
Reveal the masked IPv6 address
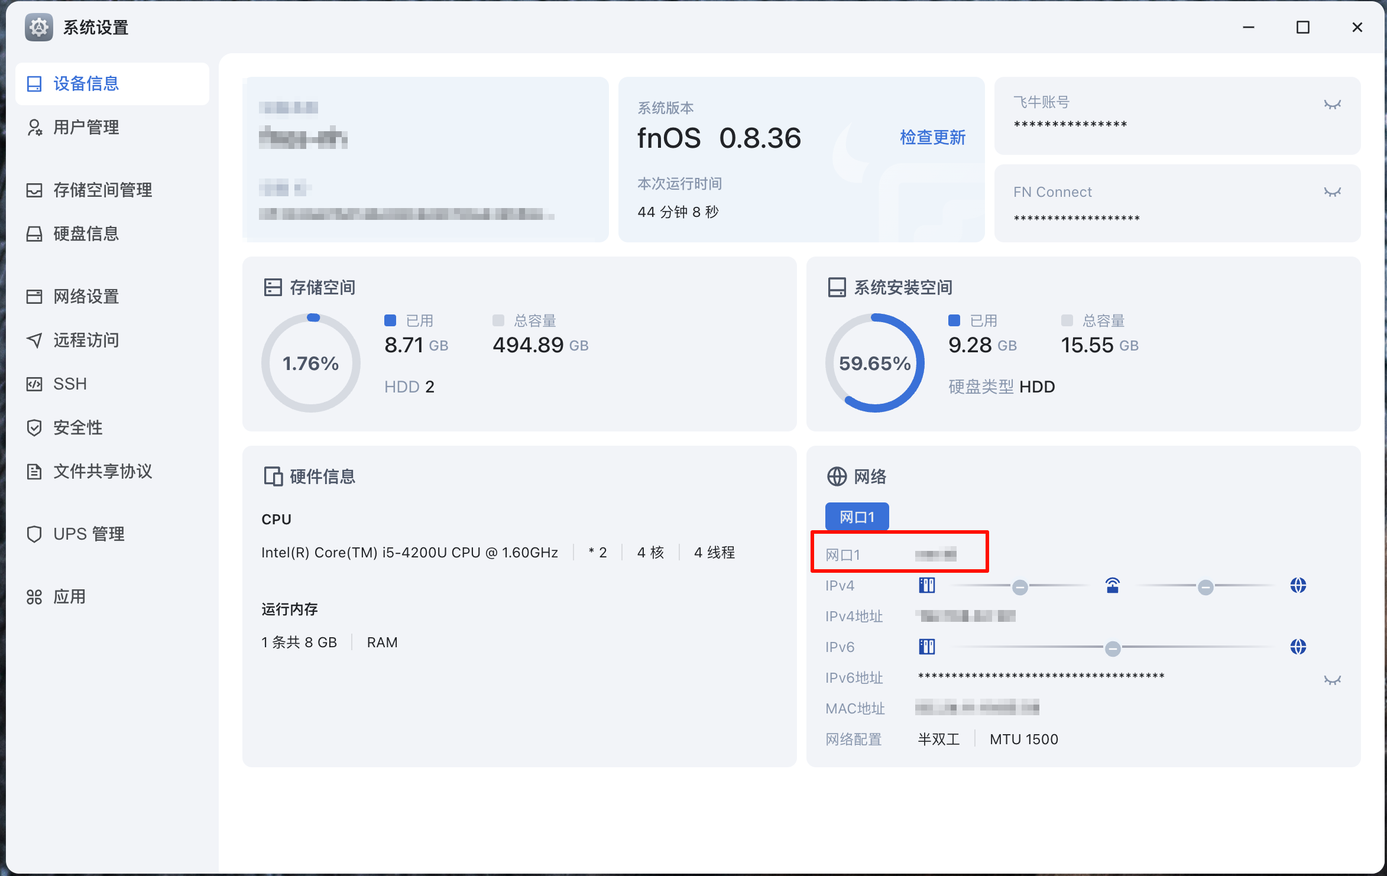pos(1332,680)
